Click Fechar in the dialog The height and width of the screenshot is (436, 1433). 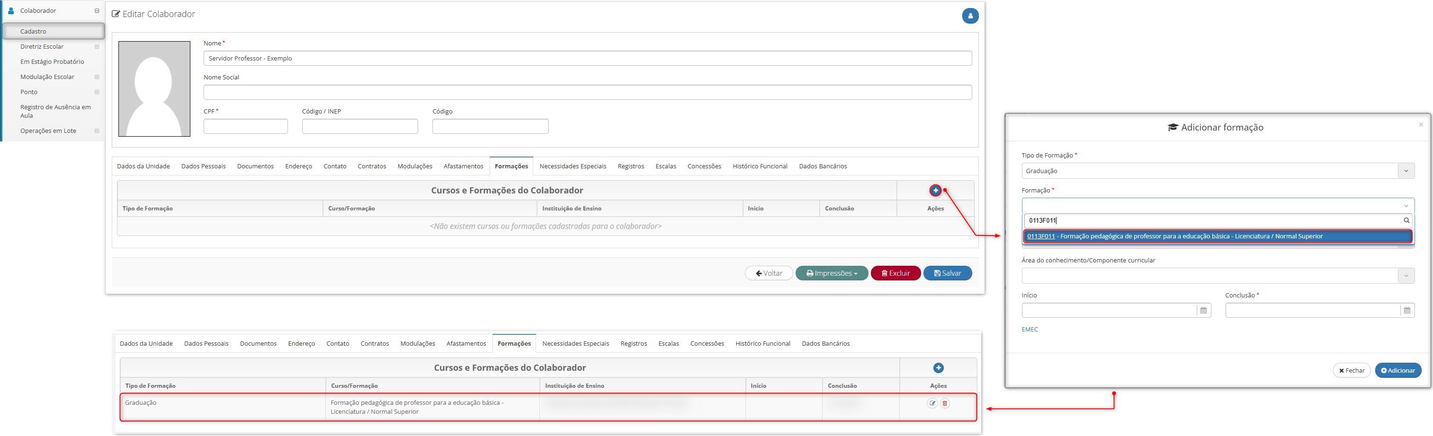pos(1351,370)
